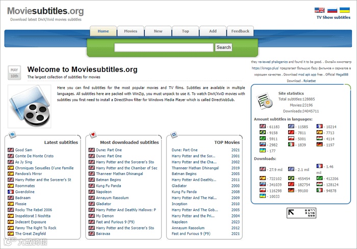
Task: Open the Feedback tab
Action: tap(240, 31)
